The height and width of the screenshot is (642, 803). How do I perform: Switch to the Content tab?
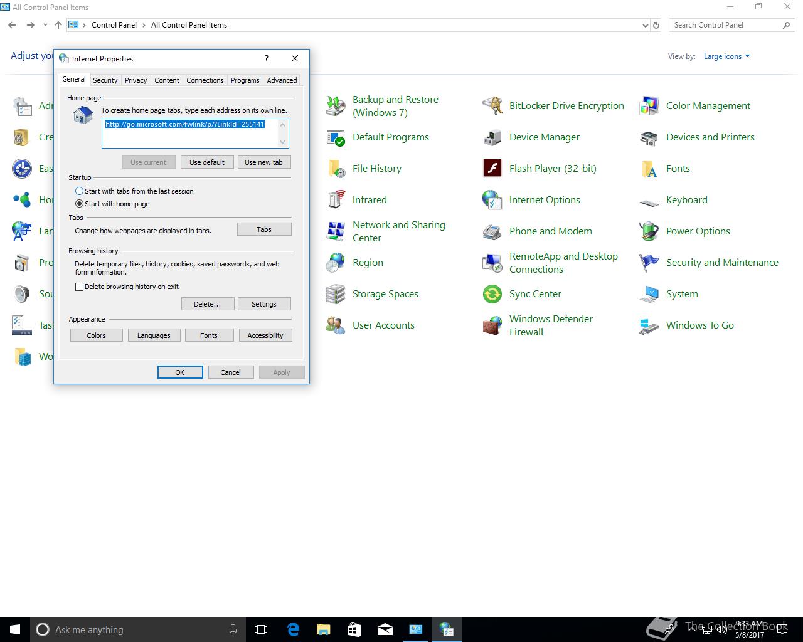(167, 80)
